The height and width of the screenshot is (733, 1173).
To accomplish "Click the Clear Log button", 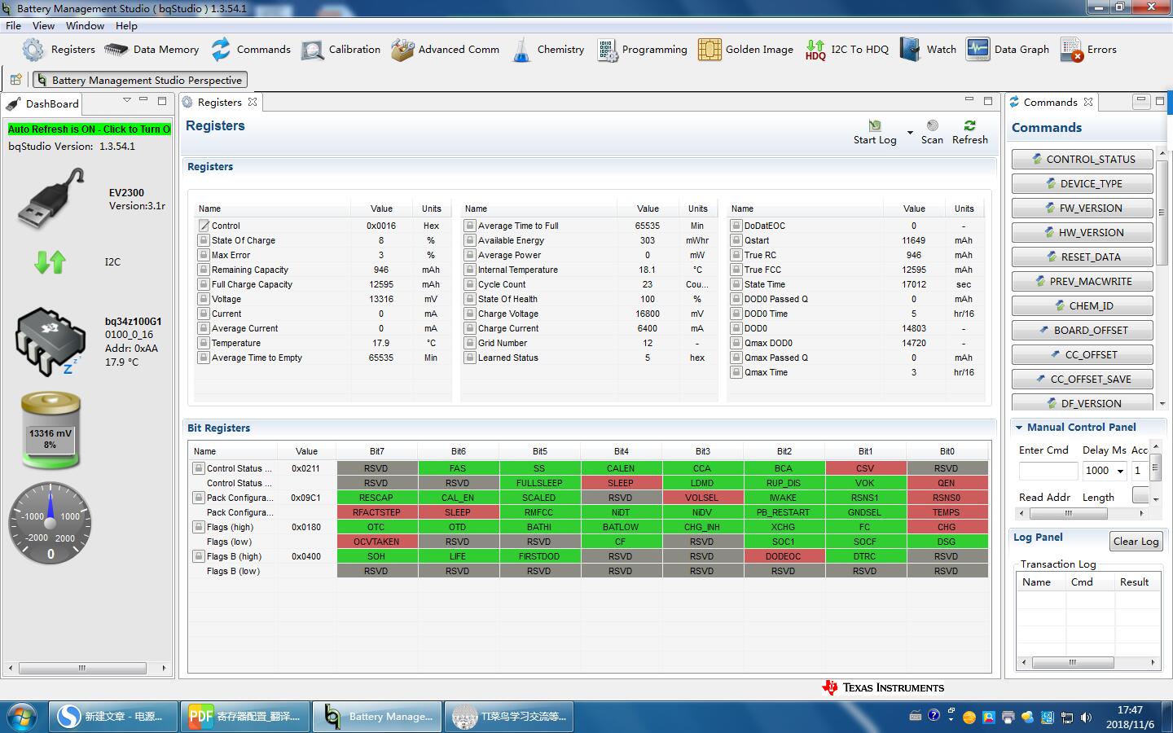I will [x=1136, y=542].
